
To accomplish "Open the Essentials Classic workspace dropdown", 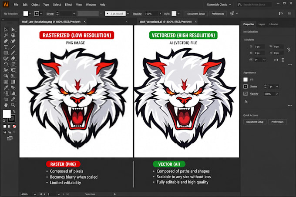I will tap(219, 4).
